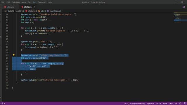
Task: Select the Java language mode
Action: coord(171,104)
